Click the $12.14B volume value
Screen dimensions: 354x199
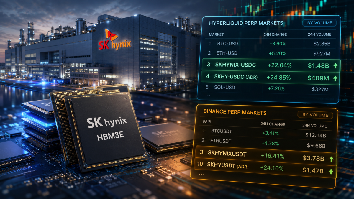coord(315,136)
